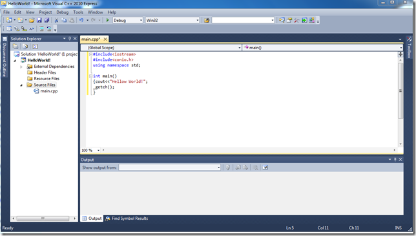Save main.cpp with the floppy icon

click(x=39, y=20)
